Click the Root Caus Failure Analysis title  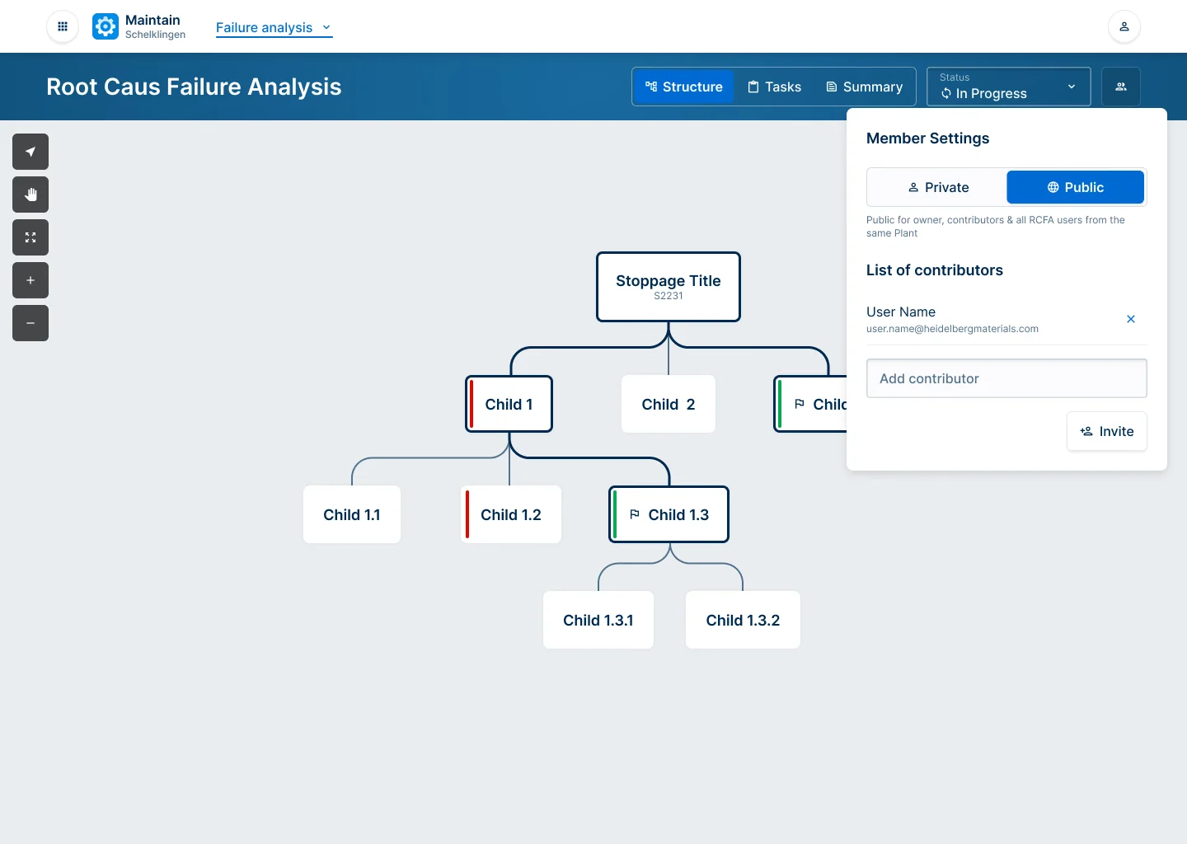[194, 87]
